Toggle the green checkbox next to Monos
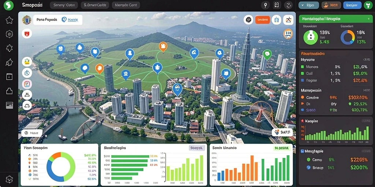The height and width of the screenshot is (187, 375). (302, 67)
